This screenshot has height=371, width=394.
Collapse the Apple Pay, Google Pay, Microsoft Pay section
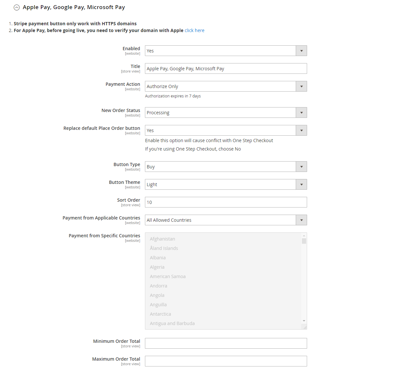(17, 7)
